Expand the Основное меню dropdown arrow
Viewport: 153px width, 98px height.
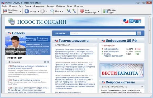coord(21,11)
